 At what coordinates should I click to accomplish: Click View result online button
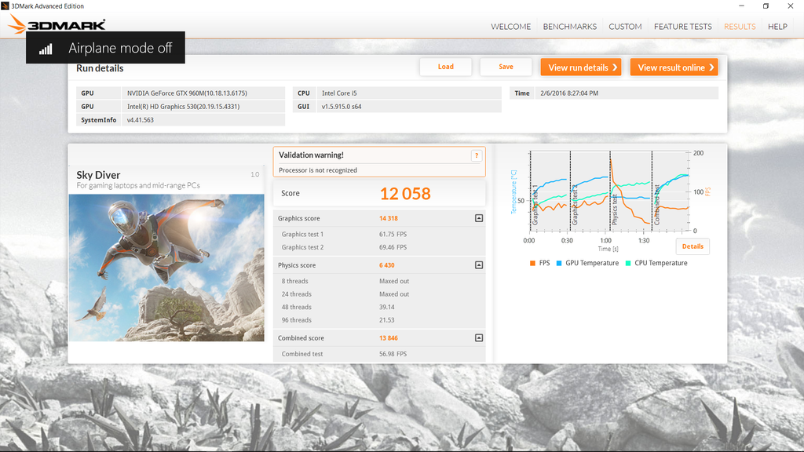coord(674,67)
